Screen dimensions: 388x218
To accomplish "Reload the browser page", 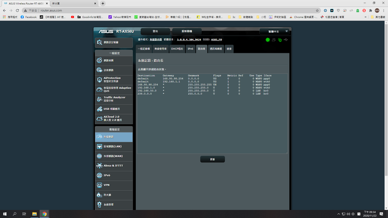I will [17, 10].
